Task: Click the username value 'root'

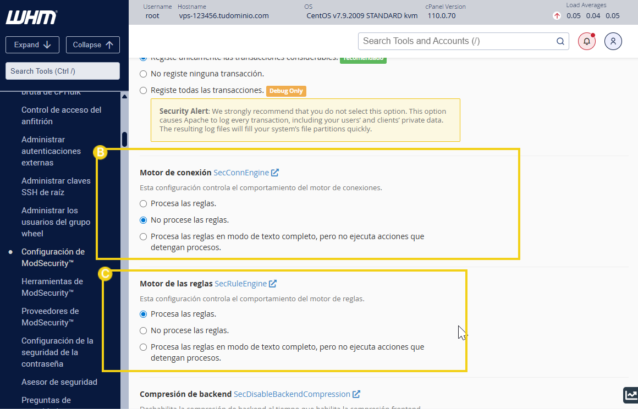Action: [152, 16]
